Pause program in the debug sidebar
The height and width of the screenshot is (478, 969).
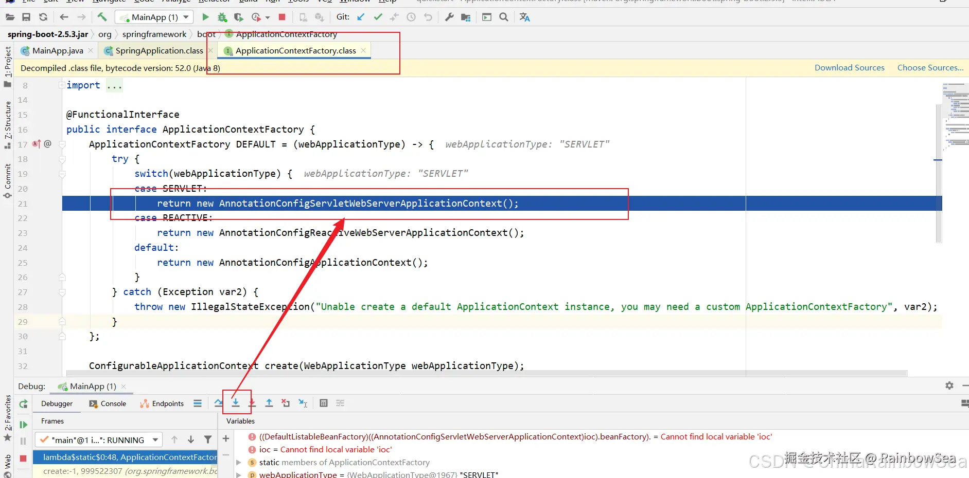pos(23,441)
